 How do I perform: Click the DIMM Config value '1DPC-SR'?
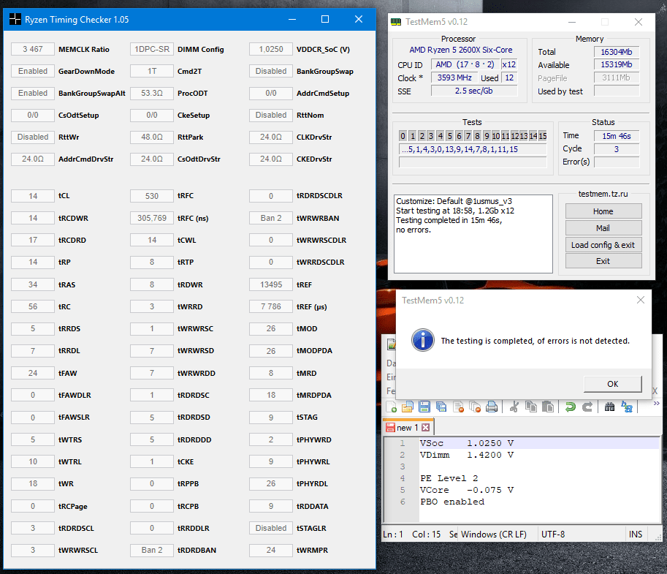click(152, 50)
